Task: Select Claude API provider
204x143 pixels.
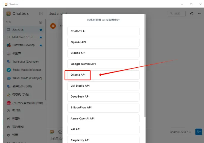Action: (103, 53)
